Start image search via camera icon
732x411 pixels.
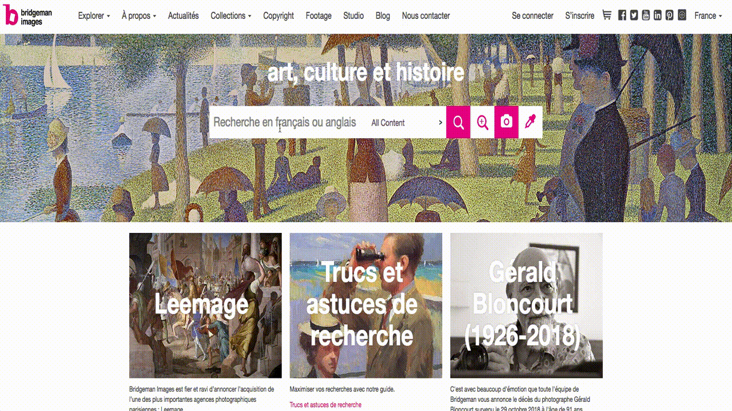(506, 122)
